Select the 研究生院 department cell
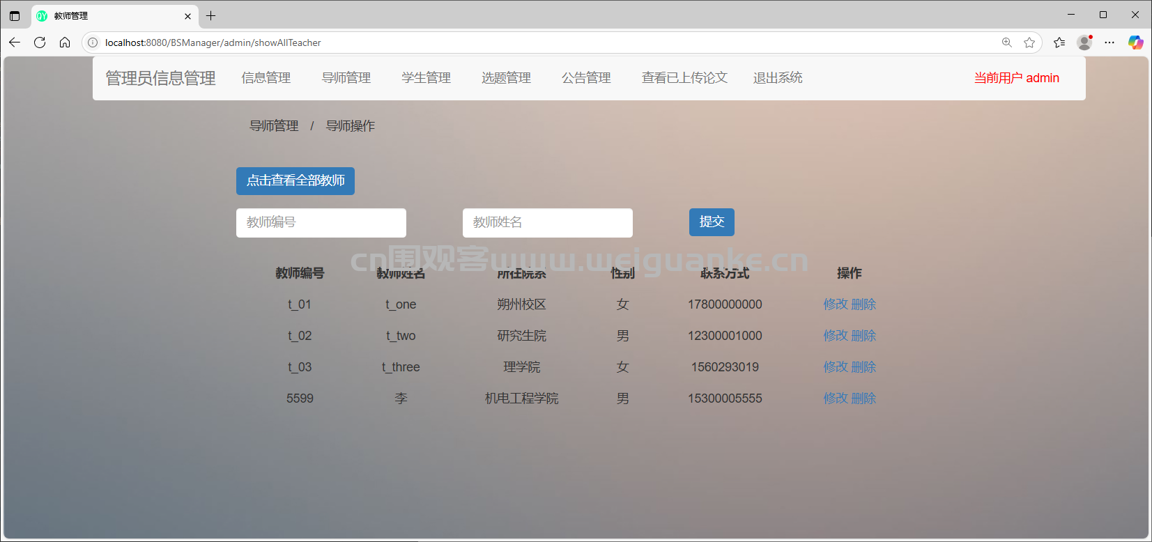The width and height of the screenshot is (1152, 542). coord(521,336)
